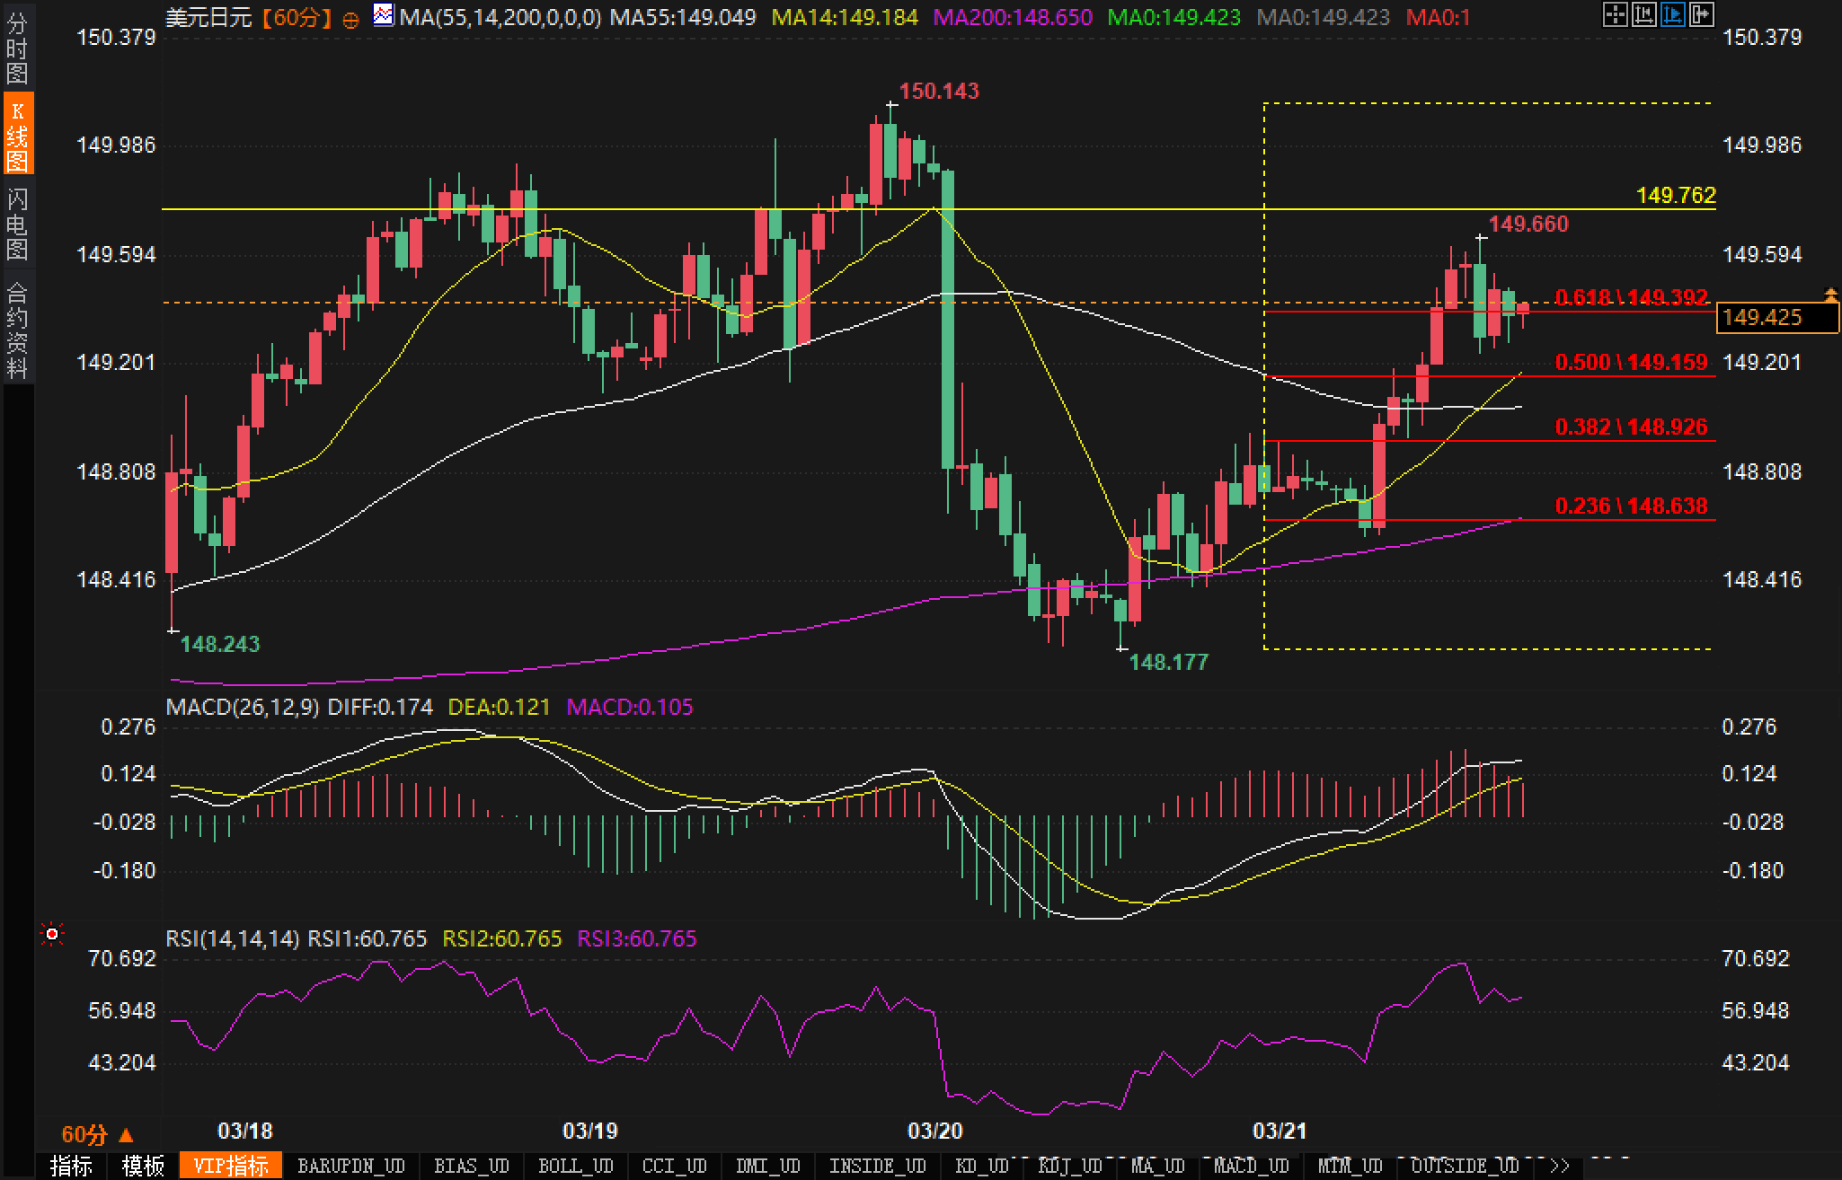Image resolution: width=1842 pixels, height=1180 pixels.
Task: Apply the KD_UD indicator
Action: point(981,1166)
